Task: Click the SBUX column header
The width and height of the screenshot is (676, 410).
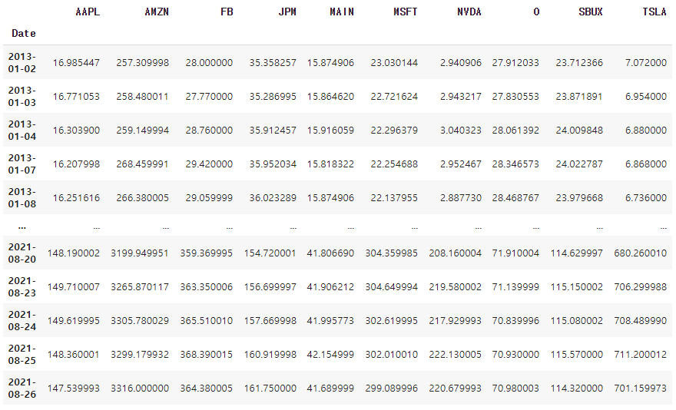Action: [x=591, y=12]
